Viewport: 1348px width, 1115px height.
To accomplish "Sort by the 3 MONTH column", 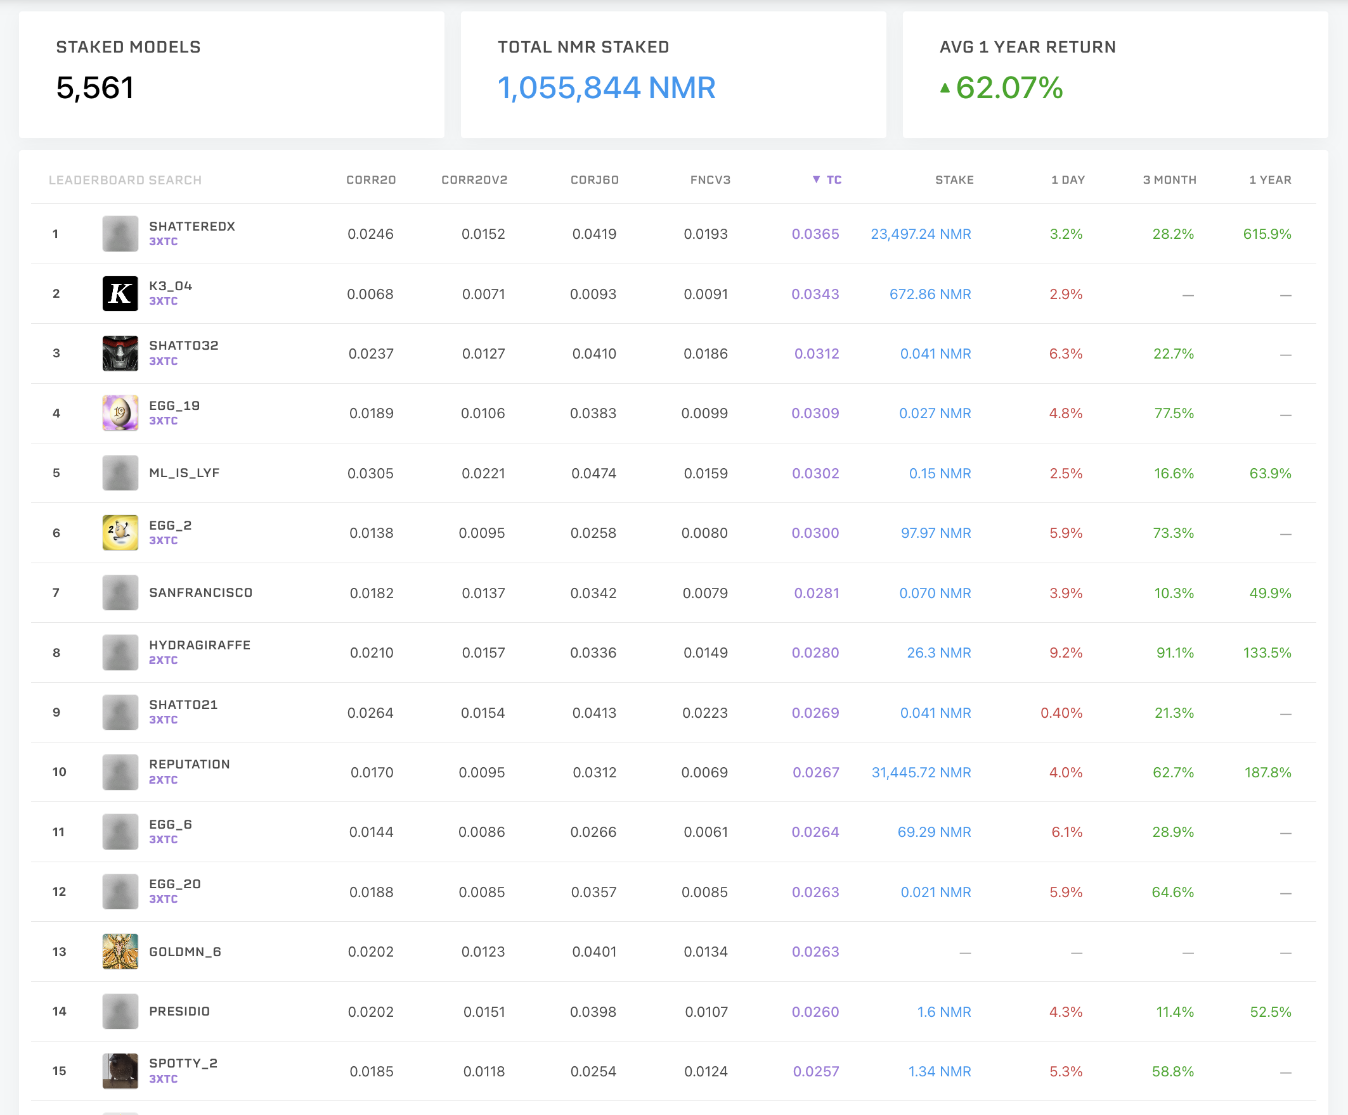I will coord(1169,180).
